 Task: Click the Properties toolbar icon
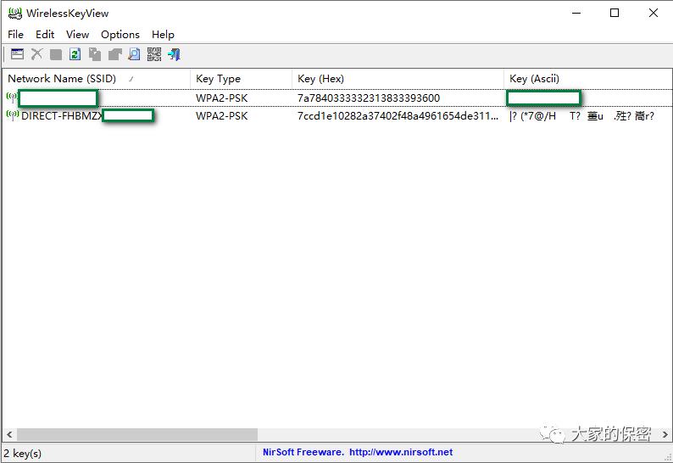tap(17, 54)
